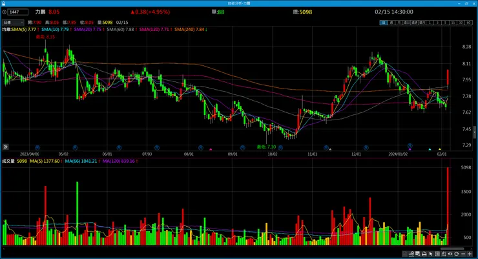Select the 60-minute interval button
Image resolution: width=478 pixels, height=259 pixels.
pos(468,23)
